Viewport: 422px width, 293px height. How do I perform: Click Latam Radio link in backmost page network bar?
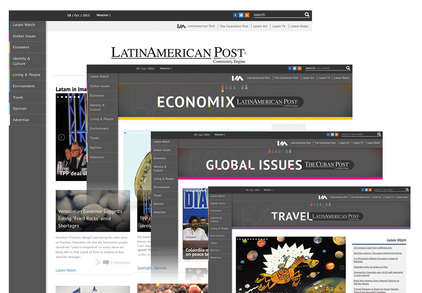299,26
